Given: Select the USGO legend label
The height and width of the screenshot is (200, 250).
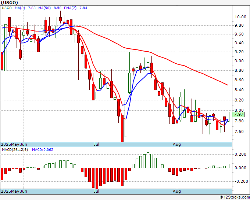Looking at the screenshot, I should pyautogui.click(x=7, y=8).
